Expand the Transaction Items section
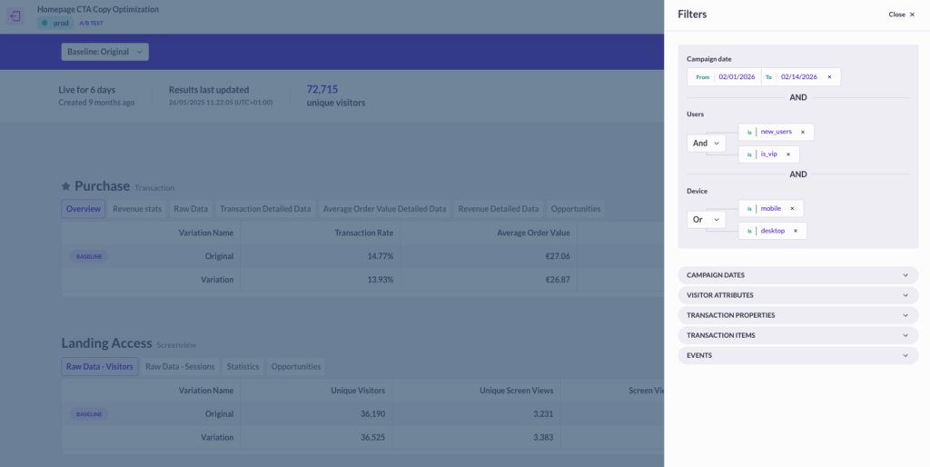 (x=797, y=335)
